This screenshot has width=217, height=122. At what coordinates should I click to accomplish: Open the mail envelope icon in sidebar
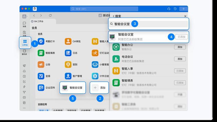point(24,98)
